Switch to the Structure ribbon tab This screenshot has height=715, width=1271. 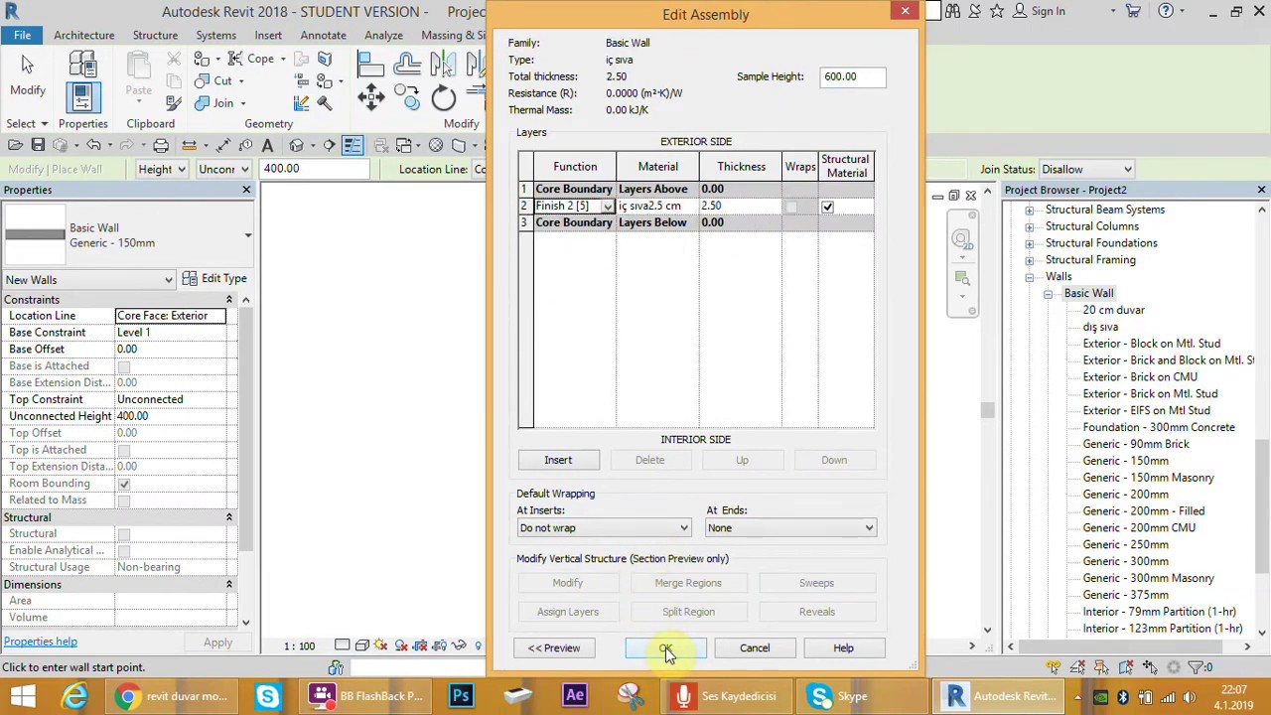[155, 35]
